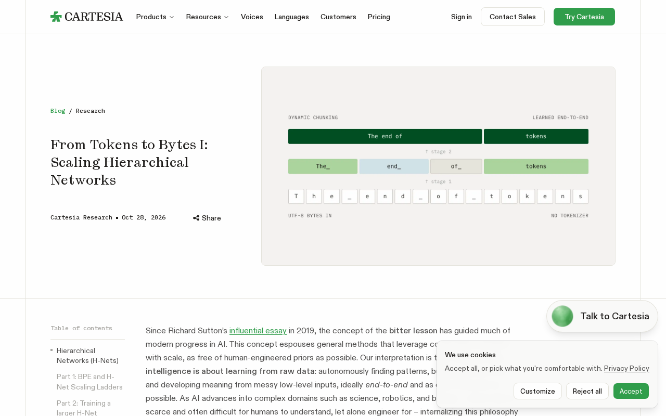
Task: Click the Table of contents label
Action: pyautogui.click(x=81, y=328)
